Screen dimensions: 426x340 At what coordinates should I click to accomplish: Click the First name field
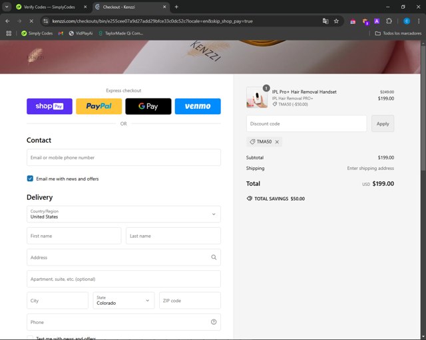(74, 236)
